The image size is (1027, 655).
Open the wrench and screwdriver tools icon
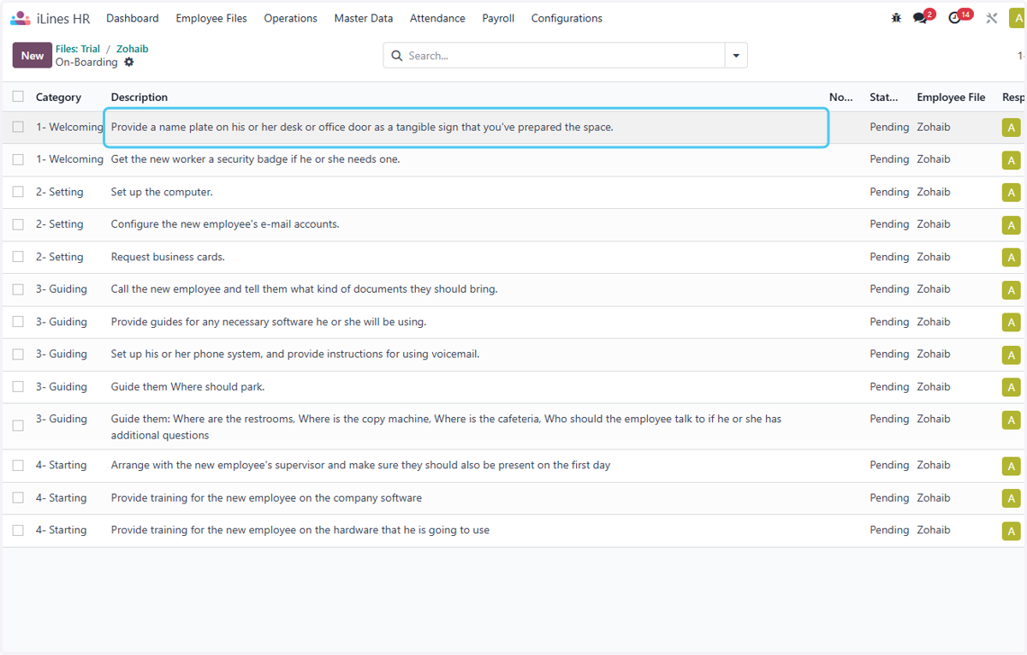992,18
